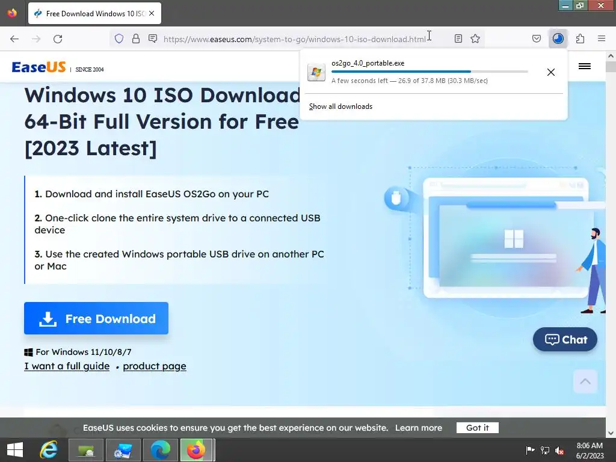Open Microsoft Edge from taskbar
The width and height of the screenshot is (616, 462).
click(161, 450)
